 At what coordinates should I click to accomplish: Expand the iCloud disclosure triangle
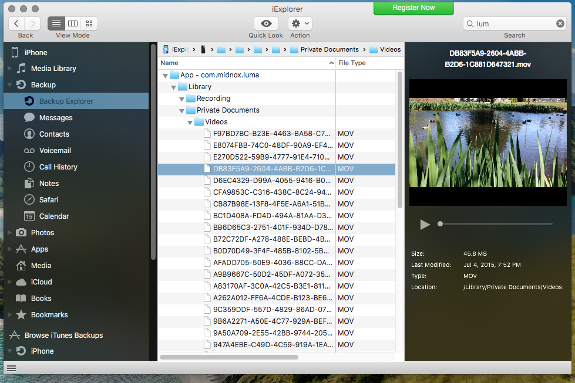coord(10,282)
